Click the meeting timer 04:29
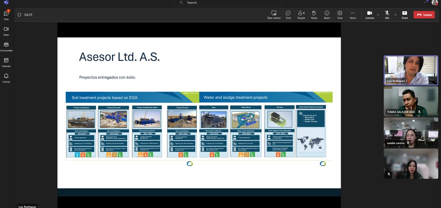This screenshot has height=208, width=441. pyautogui.click(x=28, y=15)
